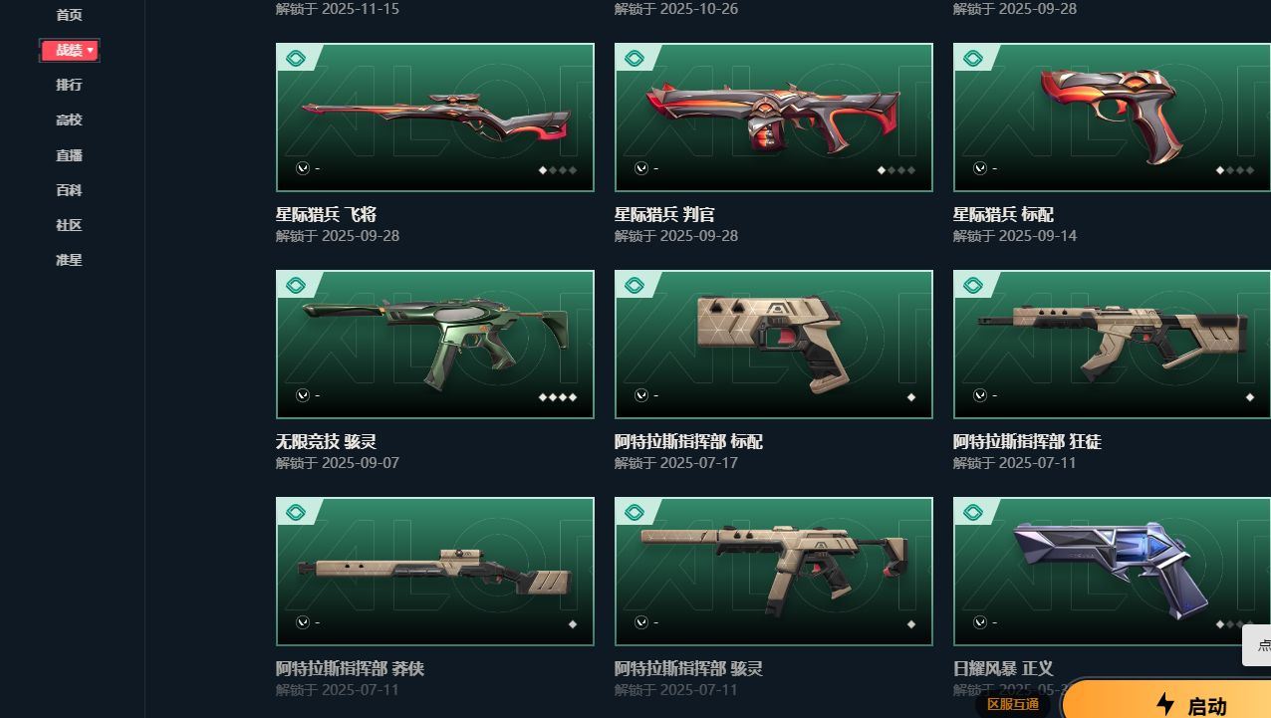
Task: Select 百科 in the left navigation
Action: tap(69, 190)
